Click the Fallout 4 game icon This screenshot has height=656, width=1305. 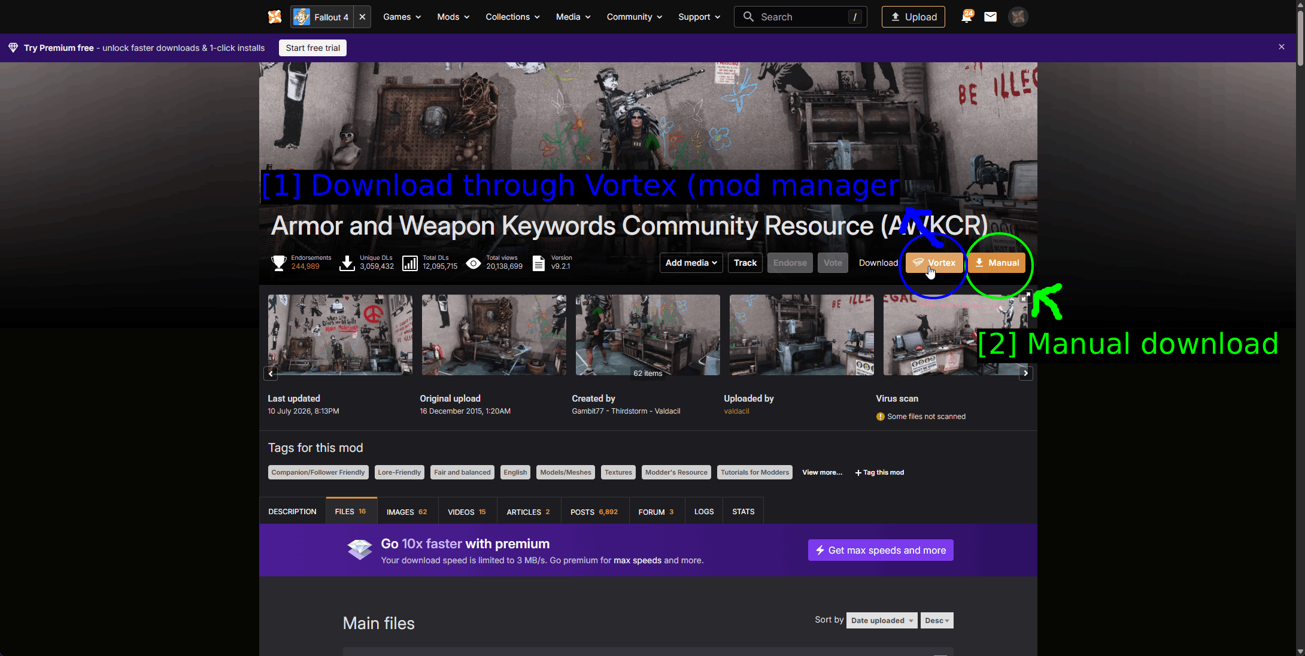pyautogui.click(x=302, y=17)
